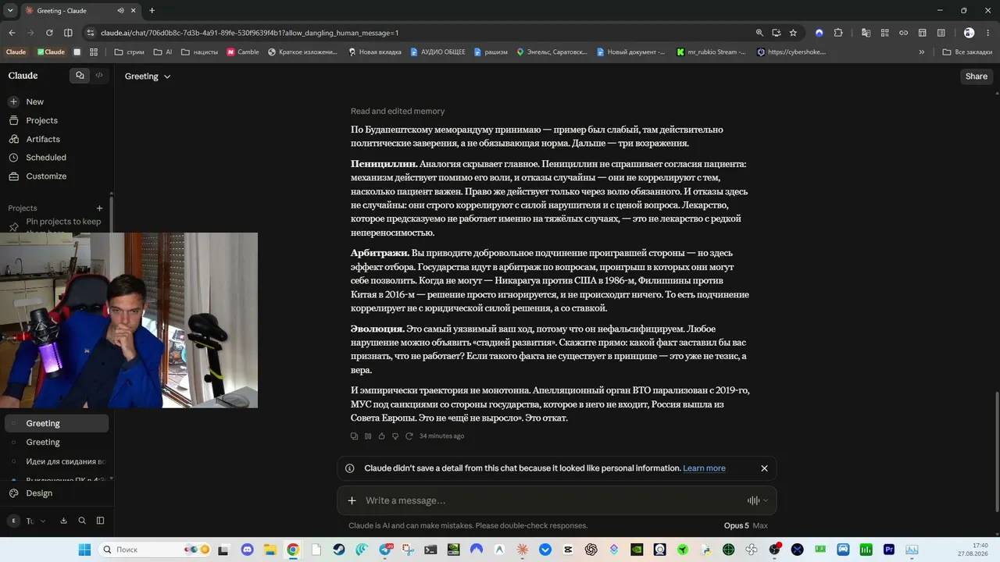Follow the Learn more link
1000x562 pixels.
pos(704,468)
